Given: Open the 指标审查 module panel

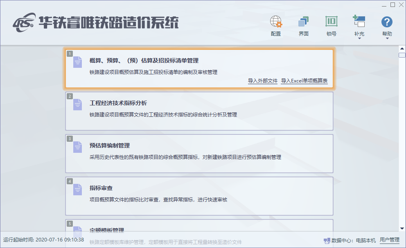Looking at the screenshot, I should 199,195.
